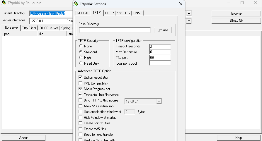Viewport: 262px width, 141px height.
Task: Open the DHCP settings tab
Action: (109, 13)
